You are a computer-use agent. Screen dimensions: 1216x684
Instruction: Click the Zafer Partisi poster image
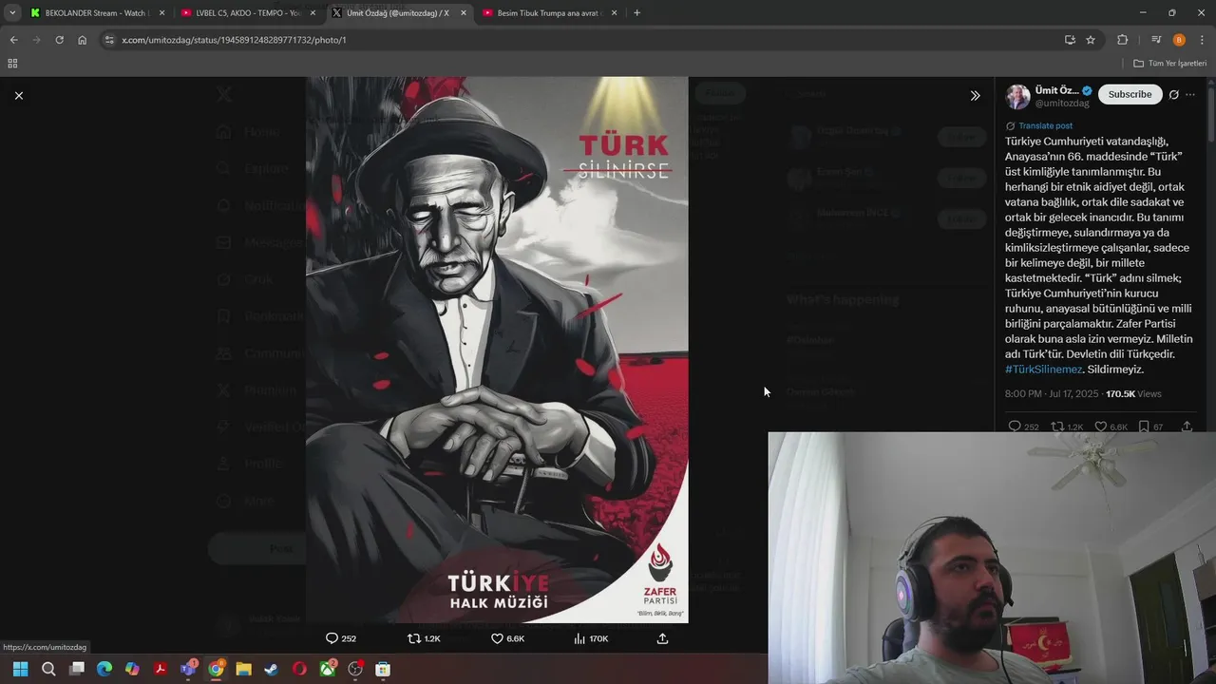click(x=497, y=350)
